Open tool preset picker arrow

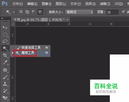coord(14,12)
